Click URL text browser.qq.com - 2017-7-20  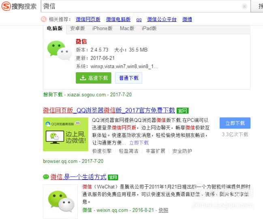[x=73, y=161]
